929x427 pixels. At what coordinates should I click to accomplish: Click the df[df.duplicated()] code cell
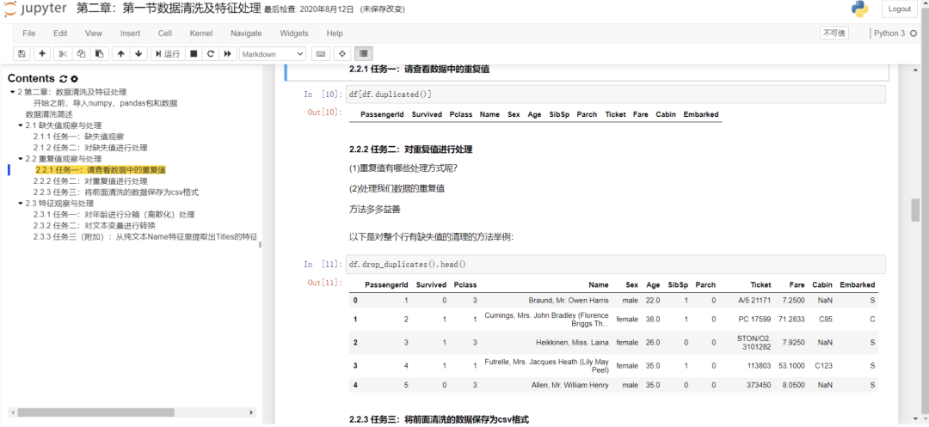(616, 95)
